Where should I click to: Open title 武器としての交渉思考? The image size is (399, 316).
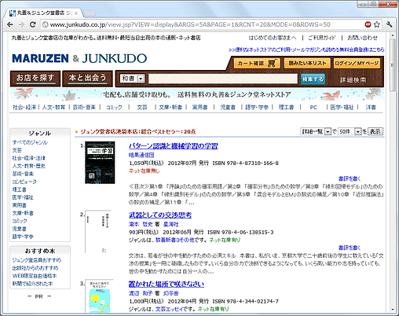(x=160, y=215)
